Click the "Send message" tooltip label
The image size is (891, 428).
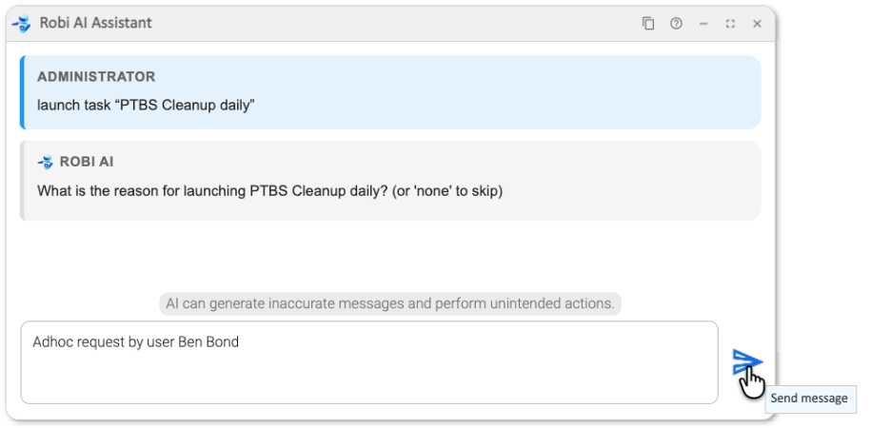point(809,399)
